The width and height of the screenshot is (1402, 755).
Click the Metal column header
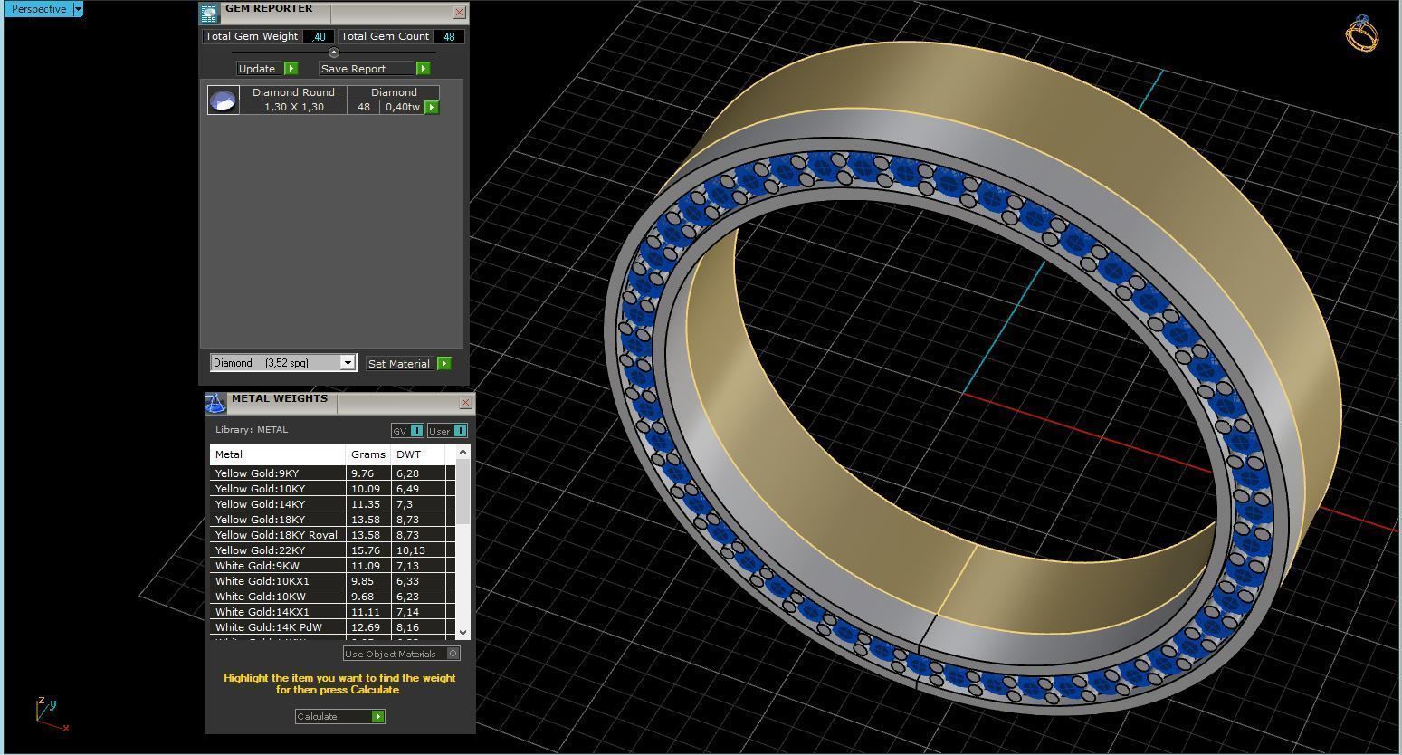pos(278,454)
